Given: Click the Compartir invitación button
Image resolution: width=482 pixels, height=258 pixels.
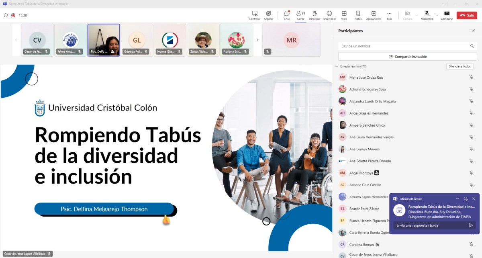Looking at the screenshot, I should click(407, 57).
